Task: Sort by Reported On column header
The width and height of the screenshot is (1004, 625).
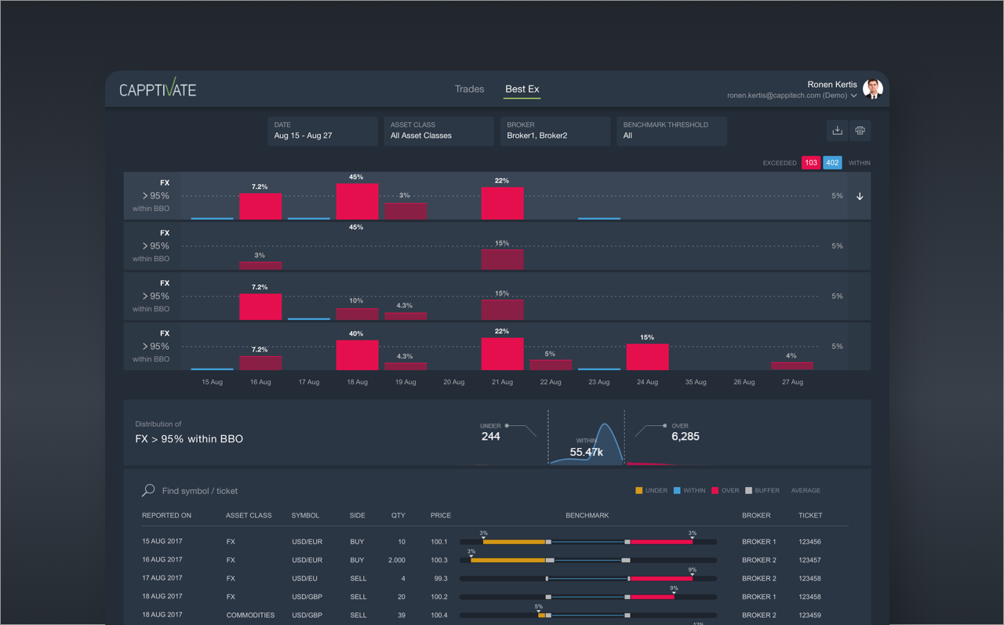Action: click(166, 516)
